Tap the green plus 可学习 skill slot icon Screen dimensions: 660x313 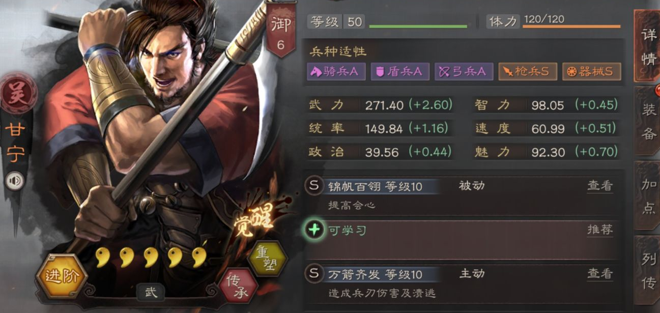coord(314,230)
